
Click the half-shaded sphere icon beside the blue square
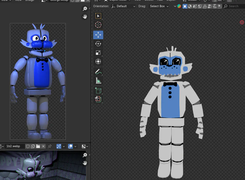pyautogui.click(x=190, y=7)
